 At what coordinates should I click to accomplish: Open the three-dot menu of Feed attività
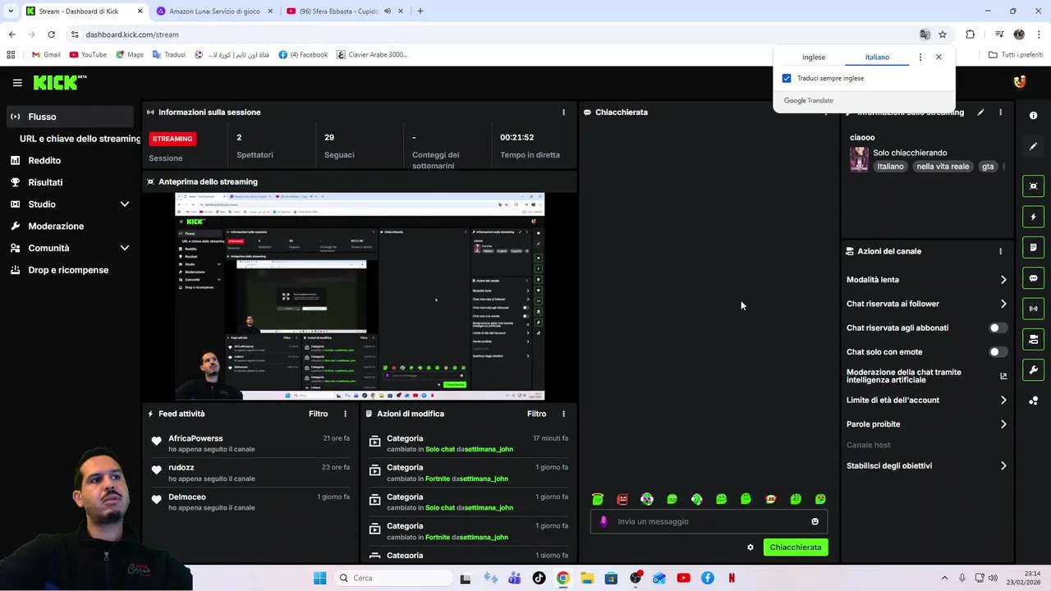(x=345, y=414)
